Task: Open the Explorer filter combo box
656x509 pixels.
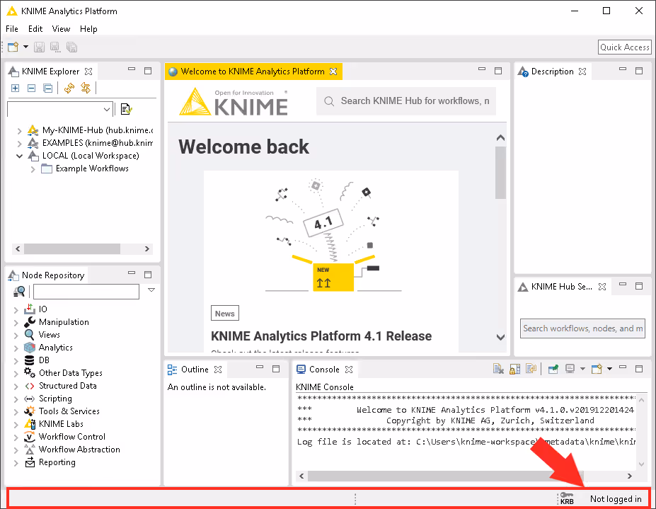Action: pyautogui.click(x=60, y=109)
